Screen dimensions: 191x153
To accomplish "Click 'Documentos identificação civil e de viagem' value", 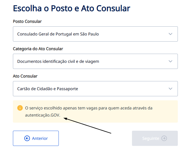I will 58,61.
